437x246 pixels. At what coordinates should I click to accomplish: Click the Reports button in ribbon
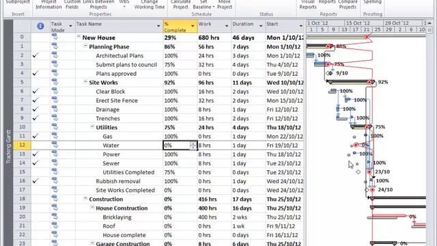[327, 2]
